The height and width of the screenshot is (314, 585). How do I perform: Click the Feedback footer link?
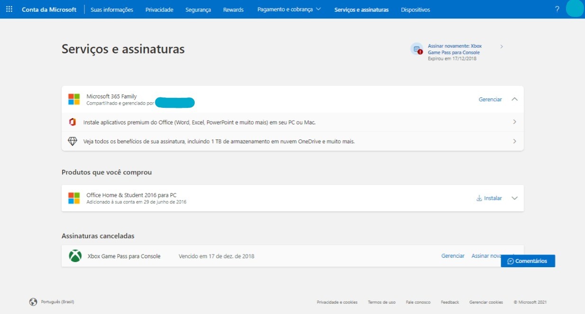[450, 302]
